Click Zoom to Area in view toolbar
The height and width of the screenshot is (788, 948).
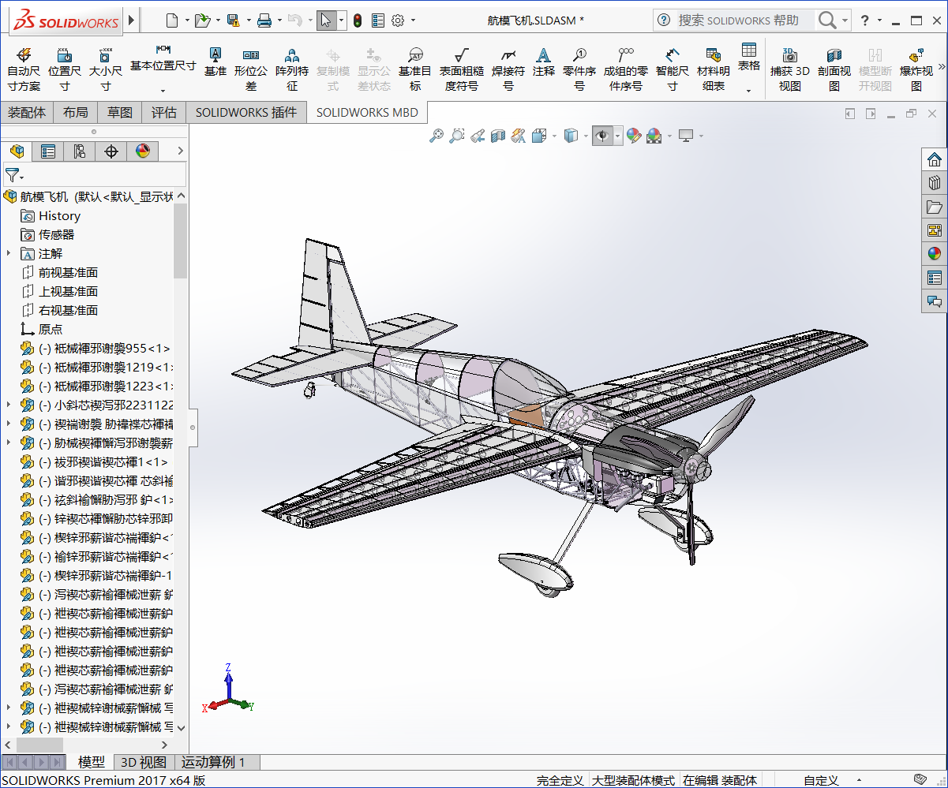click(456, 136)
